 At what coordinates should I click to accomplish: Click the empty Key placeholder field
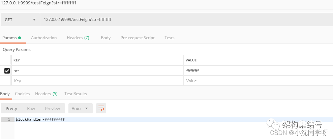(98, 81)
